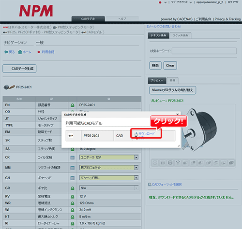Image resolution: width=242 pixels, height=229 pixels.
Task: Click the lock icon in the WI row
Action: 73,210
